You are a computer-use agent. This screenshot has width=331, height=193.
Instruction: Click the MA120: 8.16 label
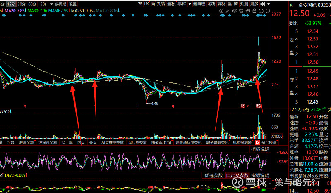point(108,11)
